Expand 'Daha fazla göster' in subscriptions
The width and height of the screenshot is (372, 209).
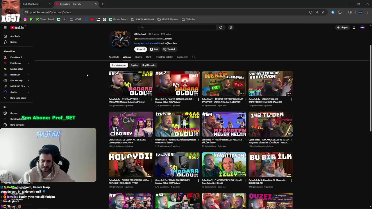pos(18,98)
